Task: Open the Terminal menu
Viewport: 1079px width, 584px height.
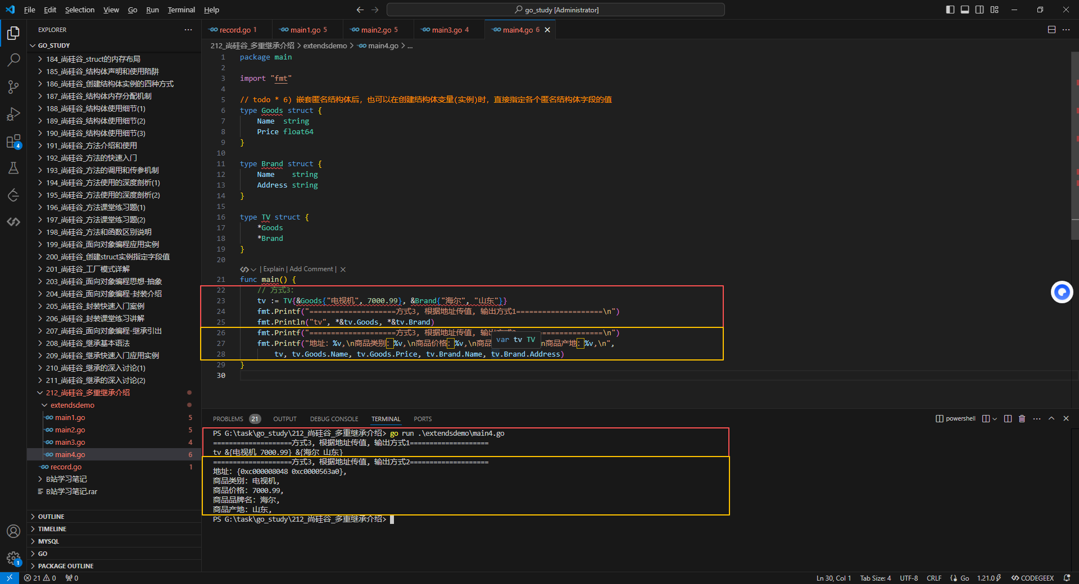Action: 181,10
